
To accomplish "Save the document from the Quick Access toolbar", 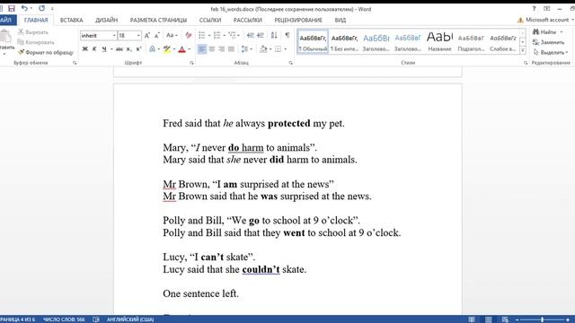I will click(x=12, y=8).
